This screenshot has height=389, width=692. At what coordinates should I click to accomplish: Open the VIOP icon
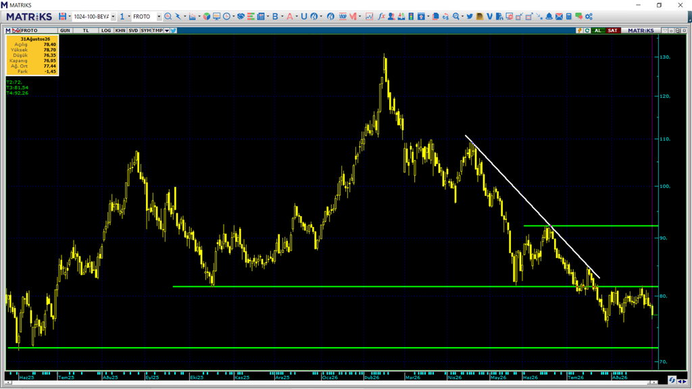(343, 16)
